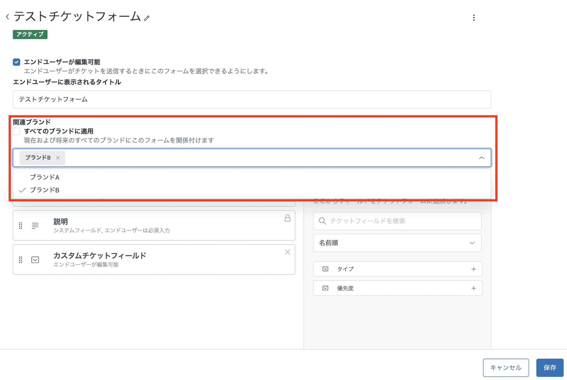The height and width of the screenshot is (380, 567).
Task: Deselect the checked ブランドB list entry
Action: click(x=45, y=190)
